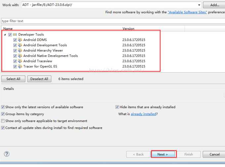The image size is (225, 167).
Task: Uncheck the Android DDMS checkbox
Action: [x=15, y=40]
